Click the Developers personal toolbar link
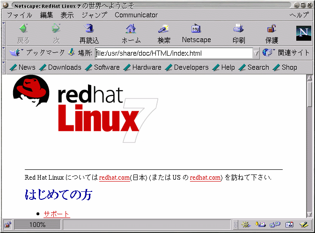 pyautogui.click(x=187, y=67)
